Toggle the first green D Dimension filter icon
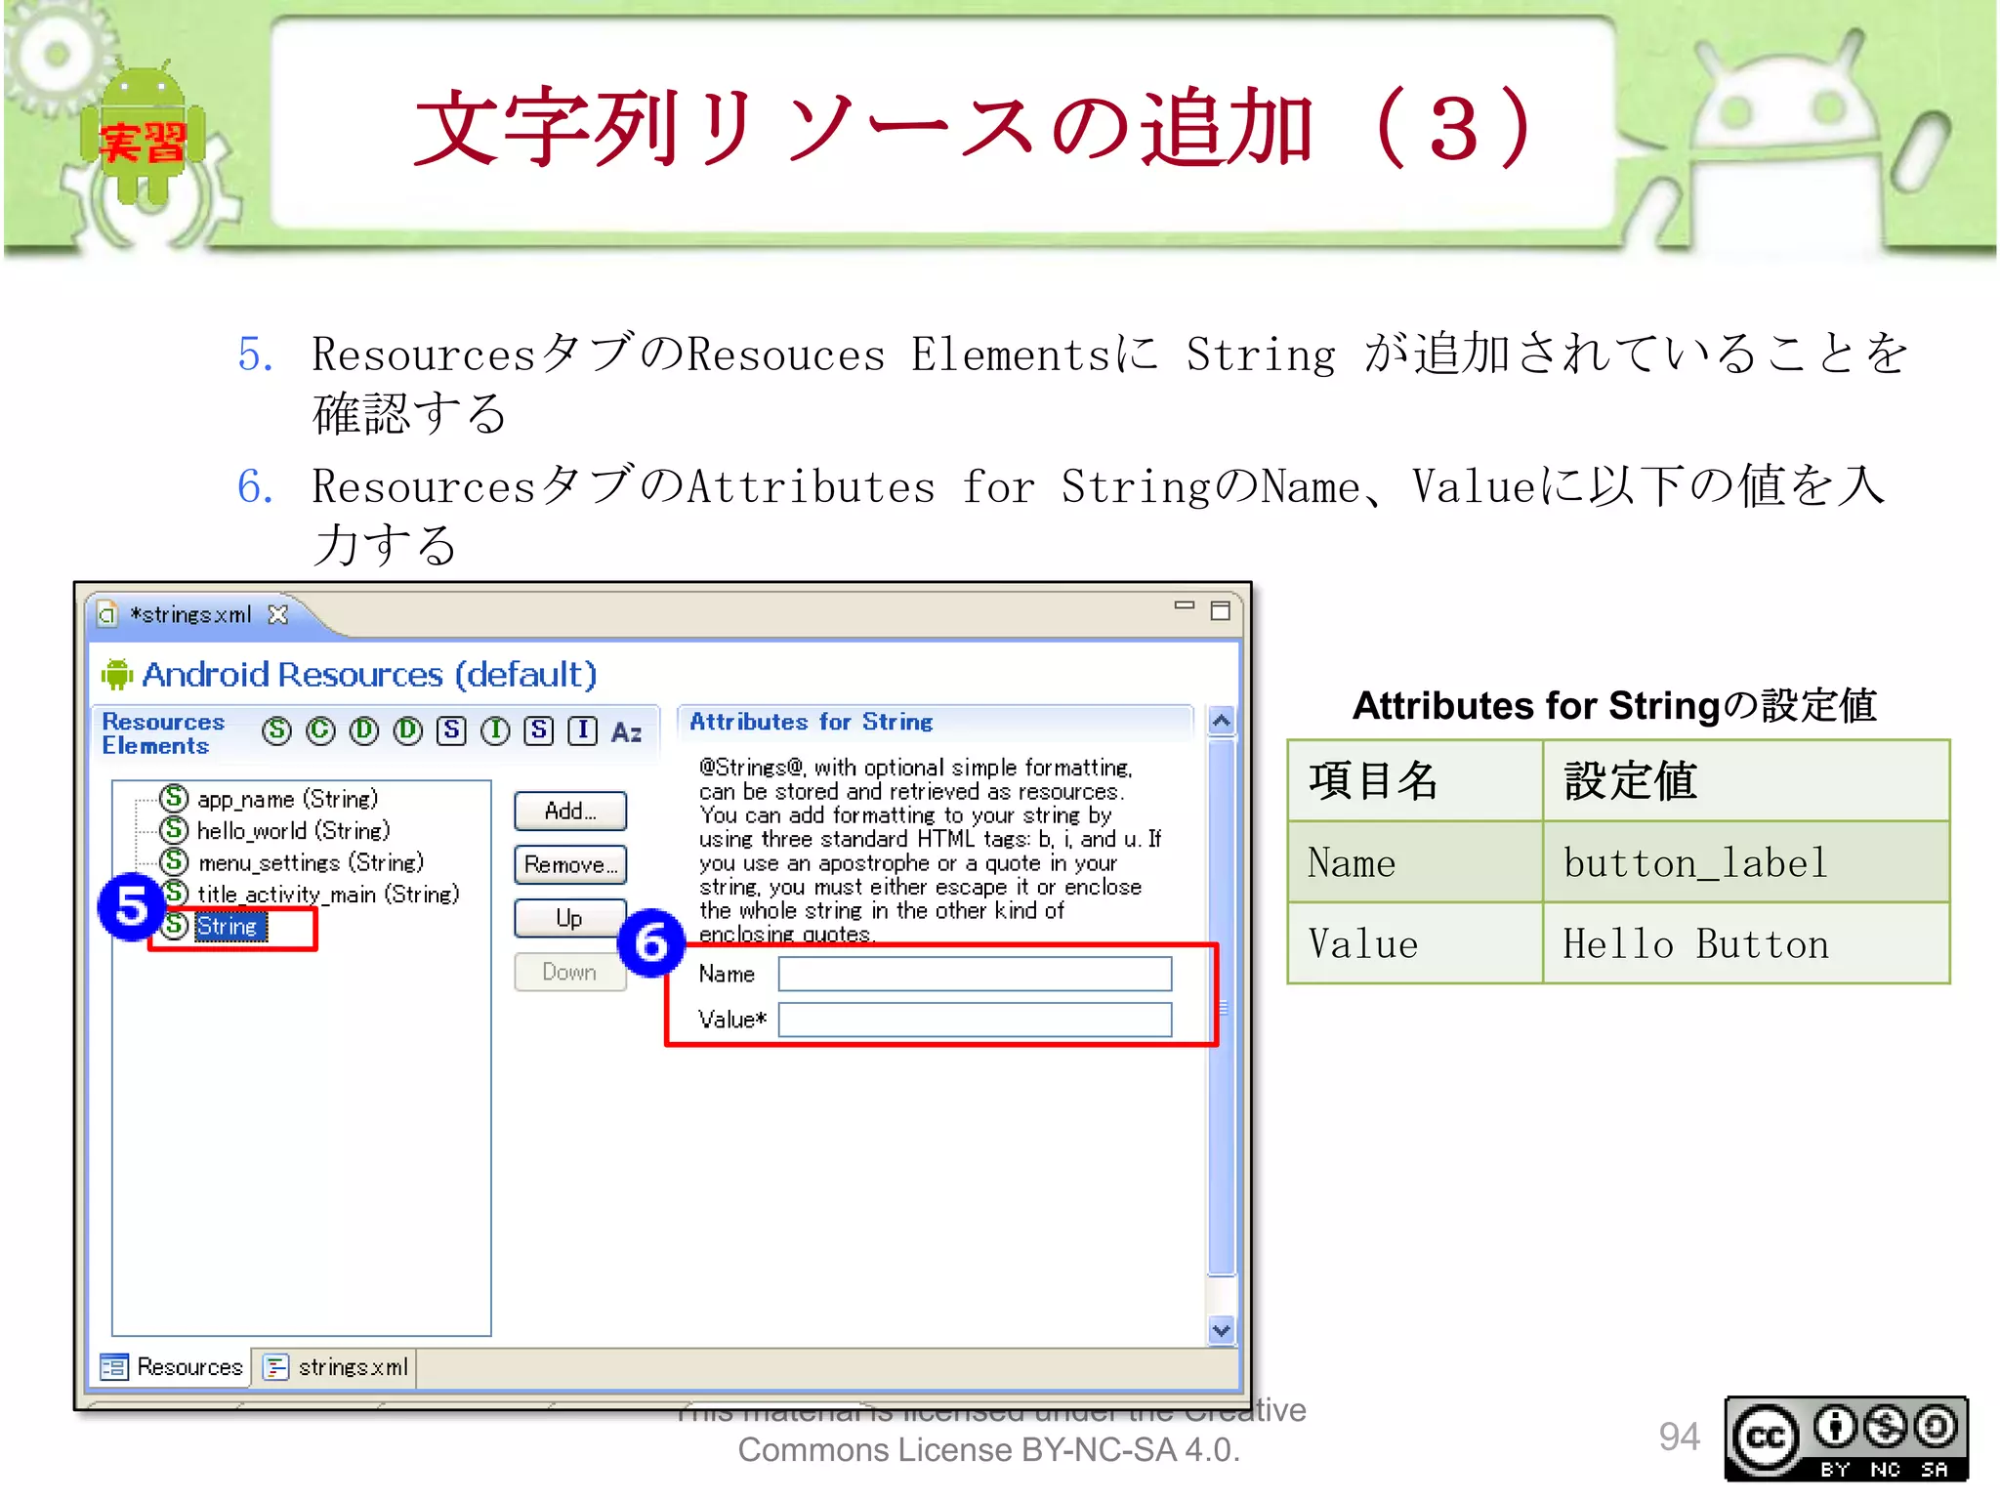The image size is (2000, 1500). point(364,730)
